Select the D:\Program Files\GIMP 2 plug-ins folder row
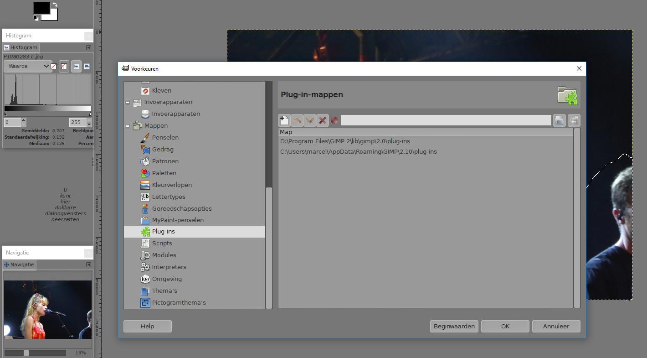647x358 pixels. pyautogui.click(x=426, y=141)
